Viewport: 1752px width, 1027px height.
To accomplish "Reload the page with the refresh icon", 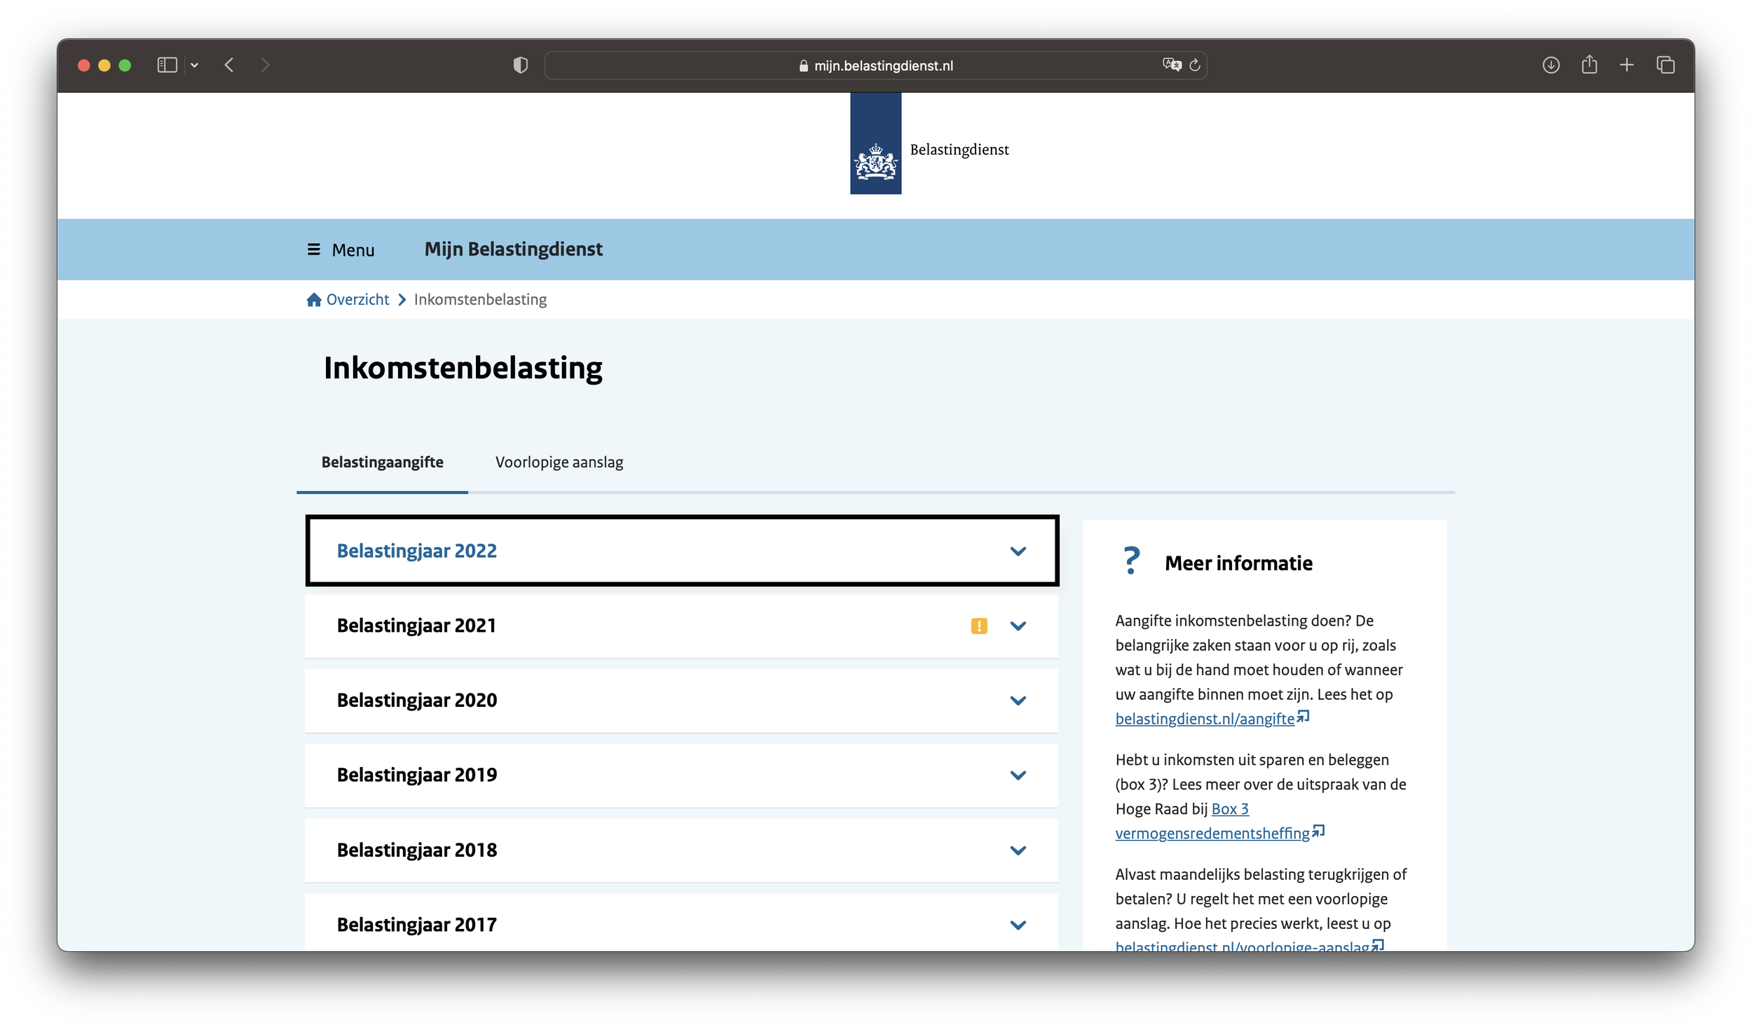I will [x=1195, y=65].
